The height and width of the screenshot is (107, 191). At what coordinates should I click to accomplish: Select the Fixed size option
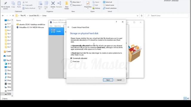pyautogui.click(x=75, y=62)
